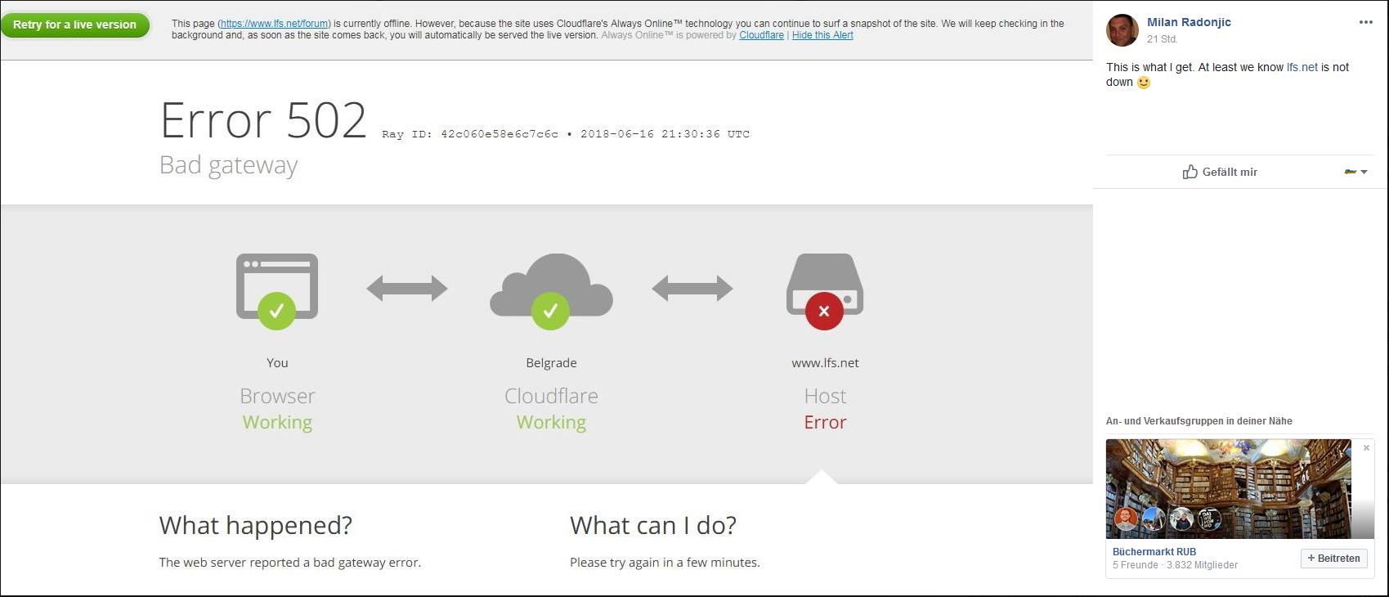Open the Büchermarkt RUB library cover image
The height and width of the screenshot is (597, 1389).
[1229, 488]
